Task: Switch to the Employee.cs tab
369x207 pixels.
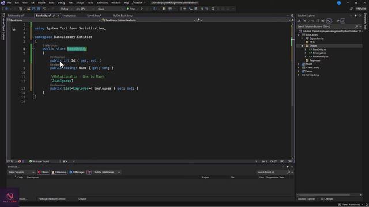Action: pos(69,16)
